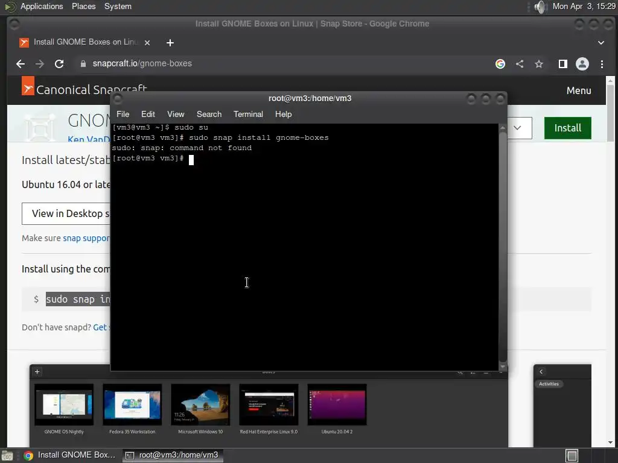Screen dimensions: 618x463
Task: Bookmark this page with the star icon
Action: point(539,64)
